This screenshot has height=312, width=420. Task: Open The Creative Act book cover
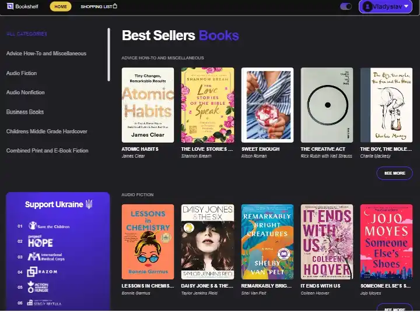327,105
